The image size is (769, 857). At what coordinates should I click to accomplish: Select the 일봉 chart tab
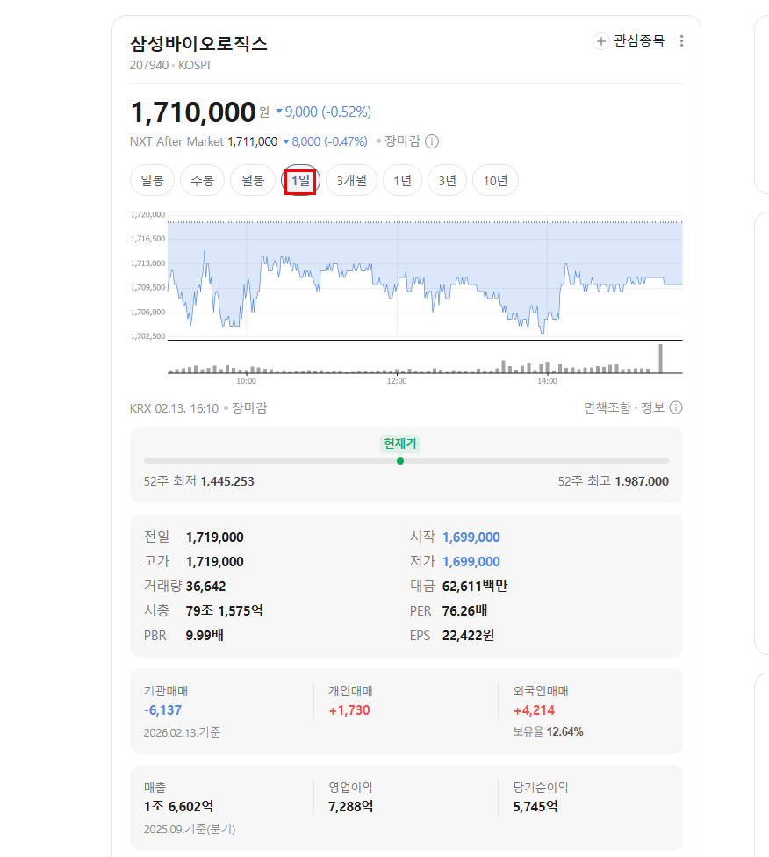pyautogui.click(x=152, y=180)
